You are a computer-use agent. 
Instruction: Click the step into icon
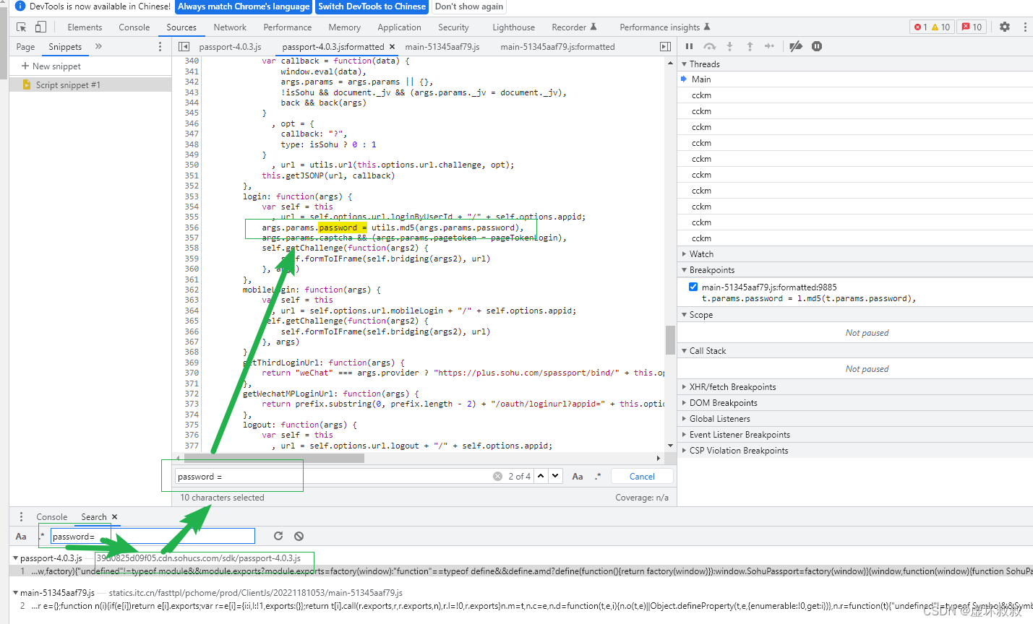pos(729,46)
